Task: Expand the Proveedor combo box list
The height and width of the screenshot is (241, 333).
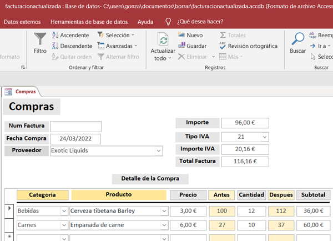Action: click(x=159, y=150)
